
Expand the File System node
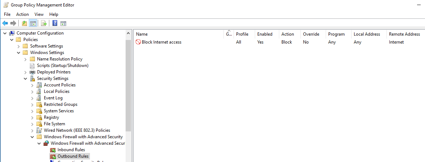tap(32, 124)
